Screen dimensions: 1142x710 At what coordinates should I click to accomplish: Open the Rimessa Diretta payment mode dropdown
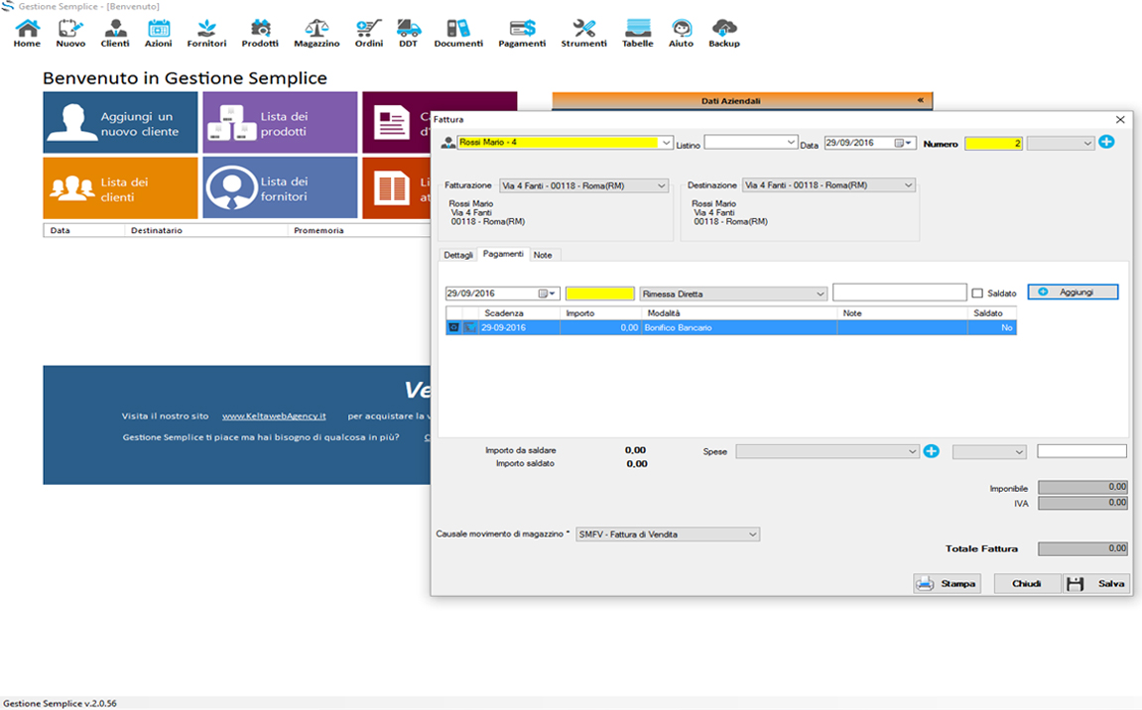(x=821, y=295)
